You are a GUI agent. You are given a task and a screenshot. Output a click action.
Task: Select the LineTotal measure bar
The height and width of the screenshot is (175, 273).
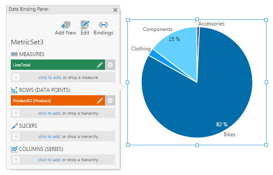(x=52, y=65)
